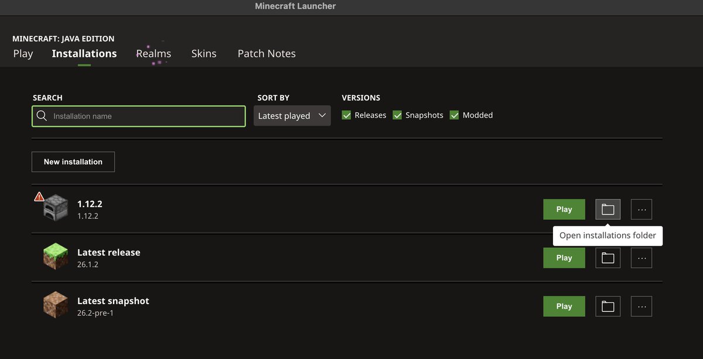Click the magnifier icon in search box
This screenshot has height=359, width=703.
[42, 116]
